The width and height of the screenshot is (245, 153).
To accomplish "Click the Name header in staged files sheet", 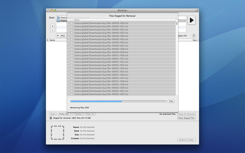I will pos(77,20).
